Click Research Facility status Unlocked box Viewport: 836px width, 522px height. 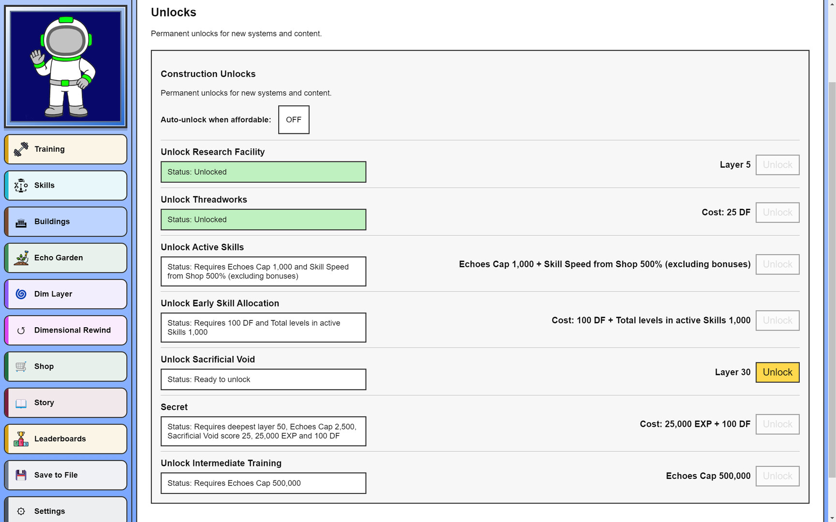263,172
